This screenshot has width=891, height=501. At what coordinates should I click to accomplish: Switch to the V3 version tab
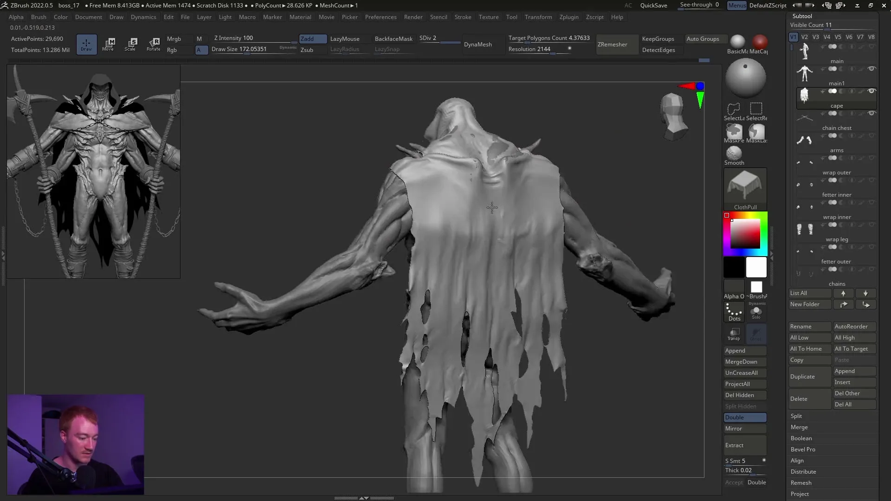[816, 37]
